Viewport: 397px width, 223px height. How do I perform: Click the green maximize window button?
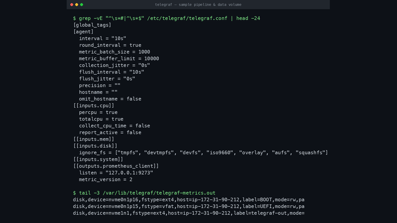[x=81, y=5]
